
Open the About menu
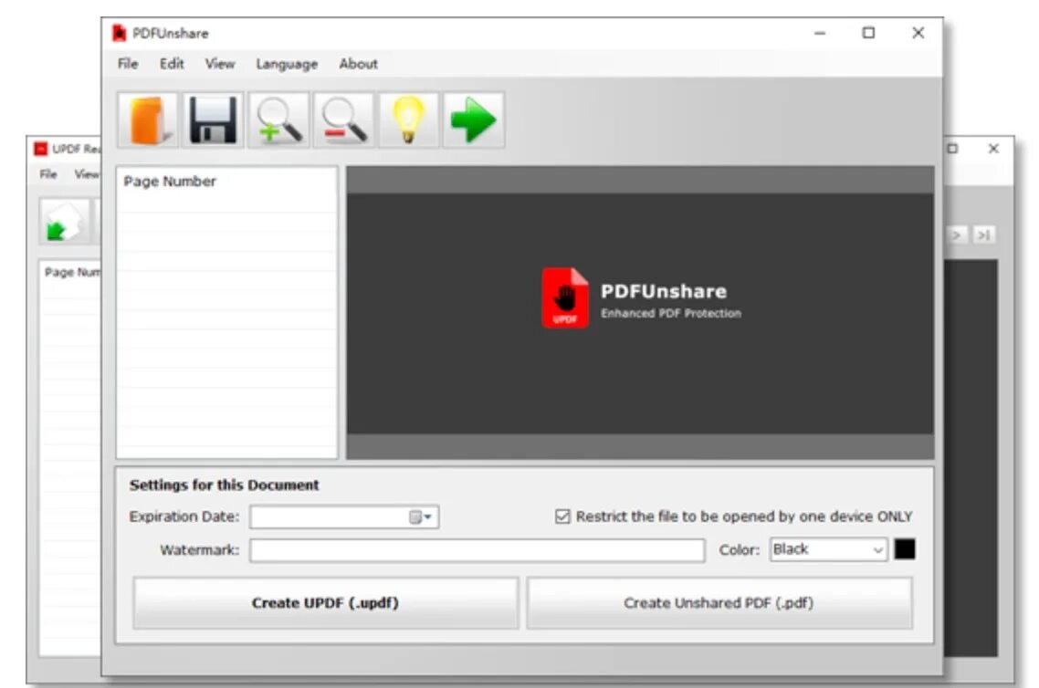pos(359,64)
